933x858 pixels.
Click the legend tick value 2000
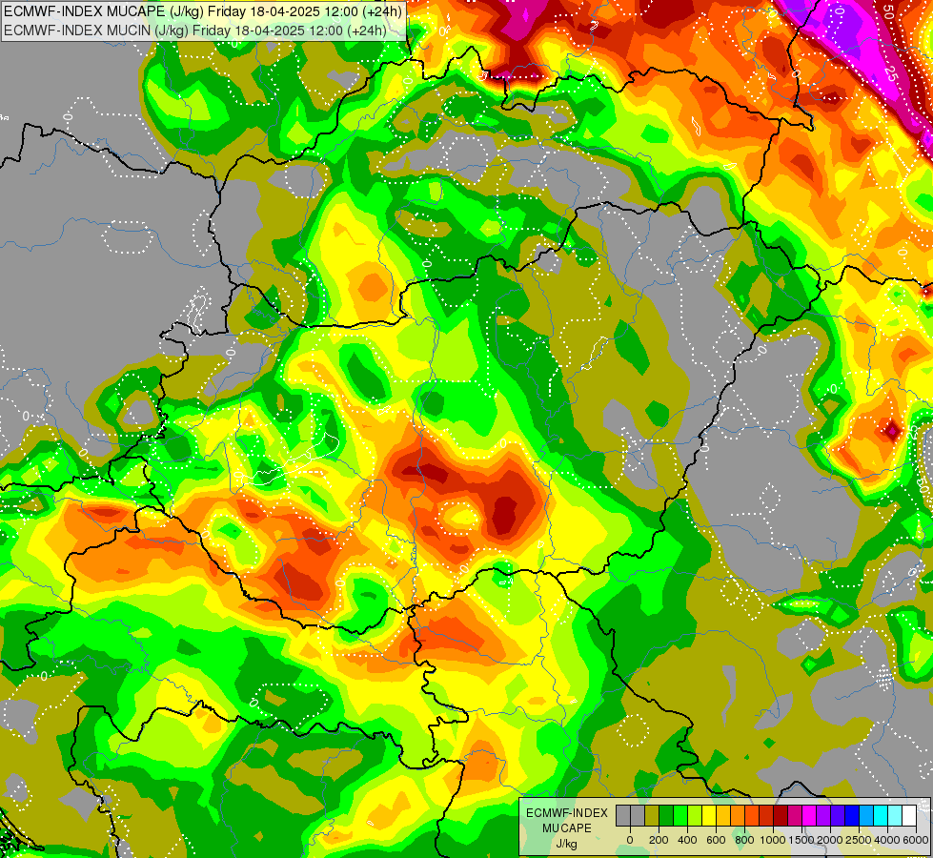[830, 840]
